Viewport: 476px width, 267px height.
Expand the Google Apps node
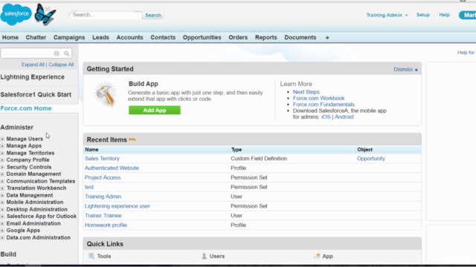tap(2, 231)
